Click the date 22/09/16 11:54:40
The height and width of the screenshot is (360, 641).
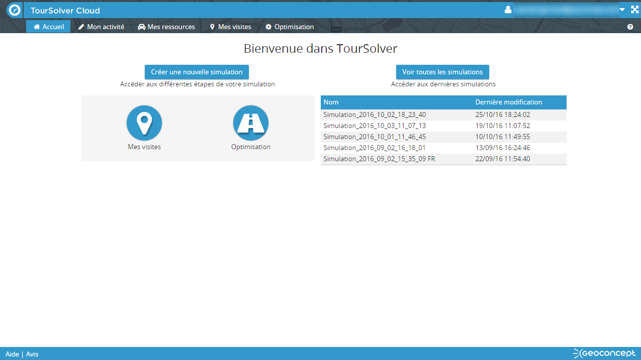click(x=503, y=159)
